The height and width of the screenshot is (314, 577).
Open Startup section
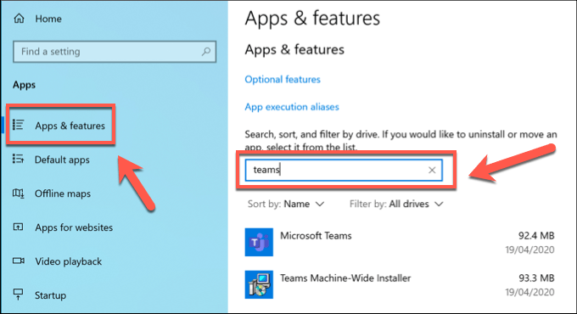click(50, 295)
